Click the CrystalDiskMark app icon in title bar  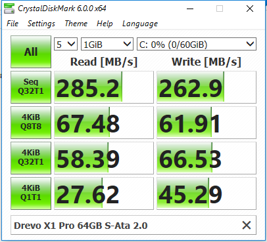[x=9, y=9]
